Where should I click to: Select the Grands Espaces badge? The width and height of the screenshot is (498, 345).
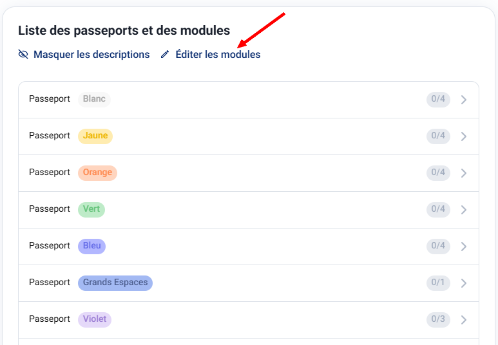[x=115, y=283]
